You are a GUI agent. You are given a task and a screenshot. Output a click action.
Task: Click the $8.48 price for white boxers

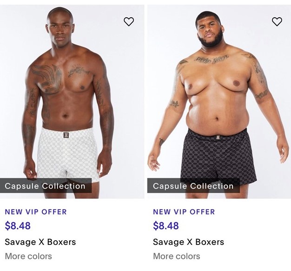coord(18,226)
